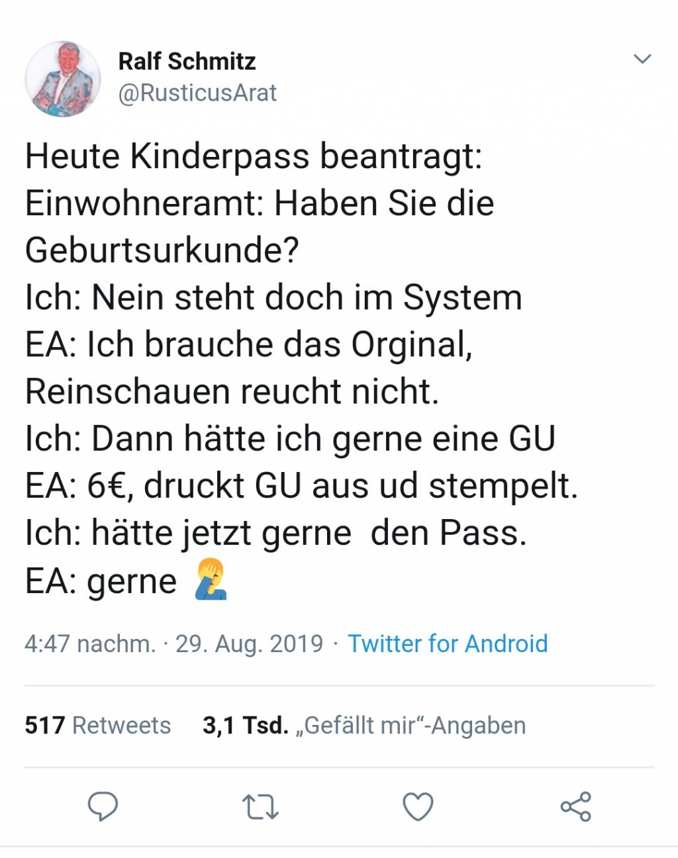678x858 pixels.
Task: Open the share icon options
Action: 576,806
